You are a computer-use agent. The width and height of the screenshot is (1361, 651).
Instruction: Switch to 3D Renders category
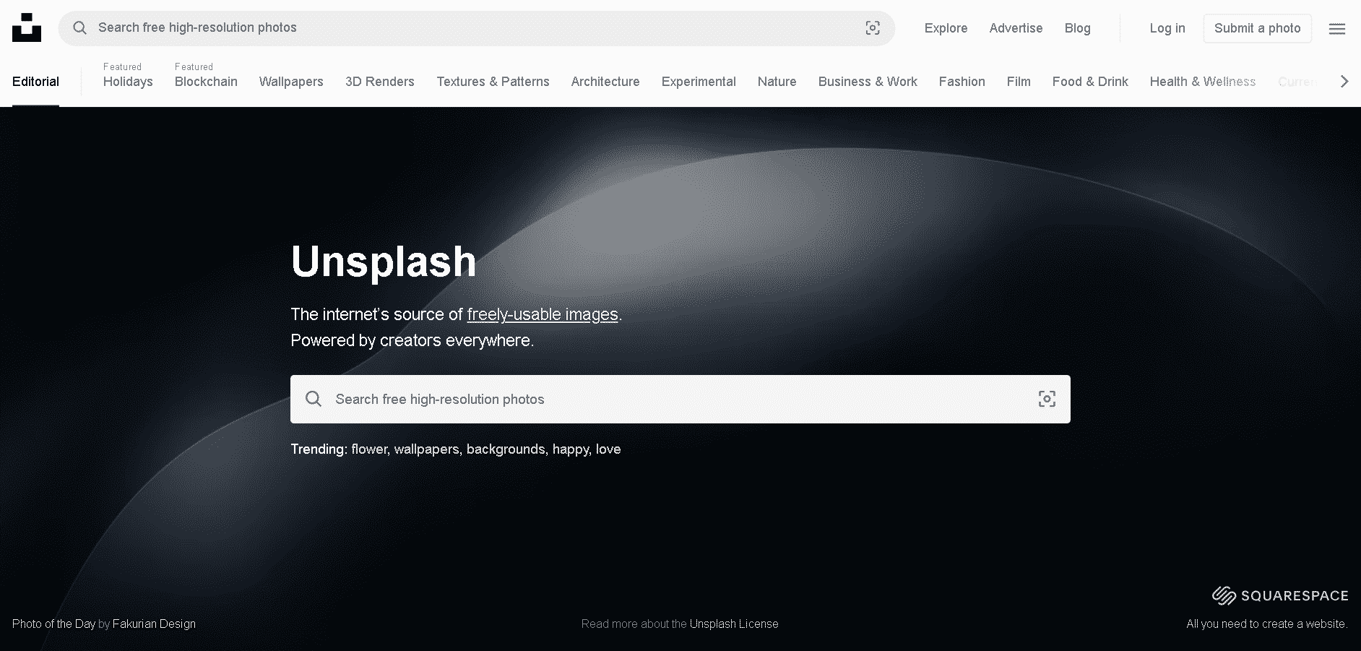click(380, 82)
